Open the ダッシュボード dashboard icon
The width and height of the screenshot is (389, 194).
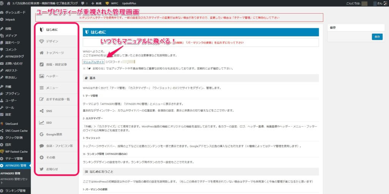[2, 12]
